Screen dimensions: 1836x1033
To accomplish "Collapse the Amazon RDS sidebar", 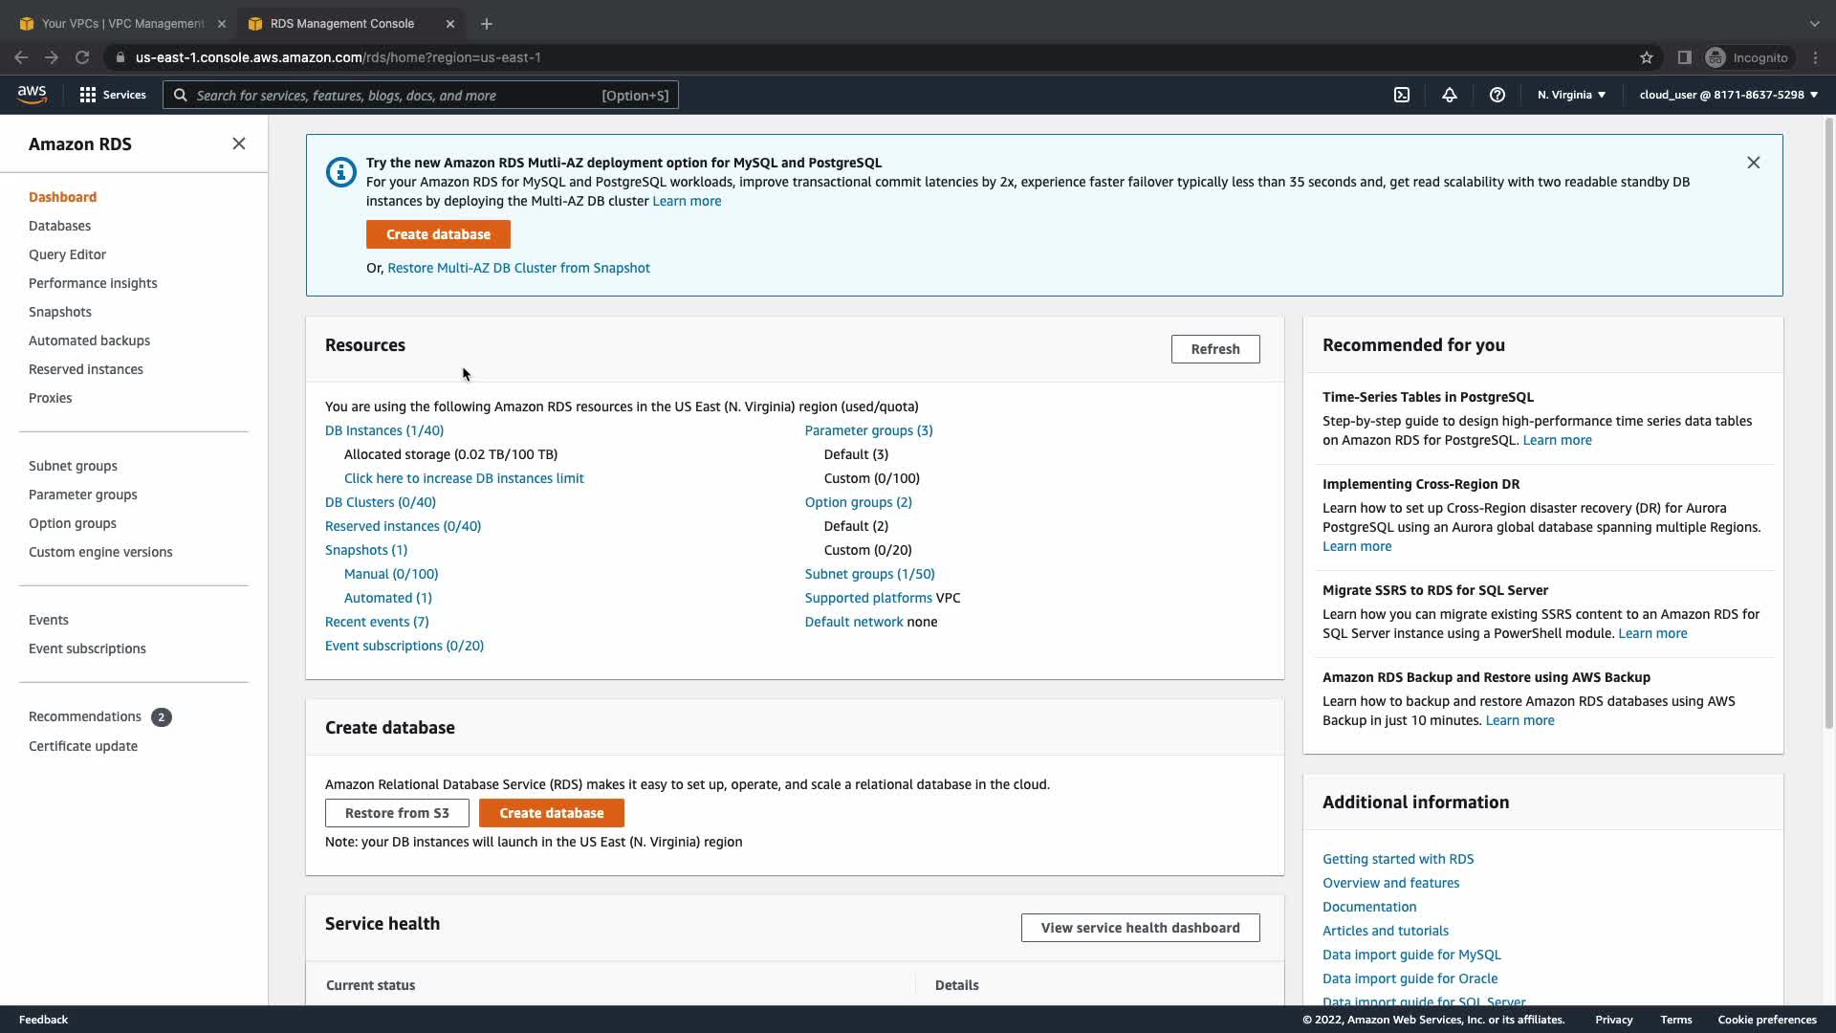I will point(239,143).
